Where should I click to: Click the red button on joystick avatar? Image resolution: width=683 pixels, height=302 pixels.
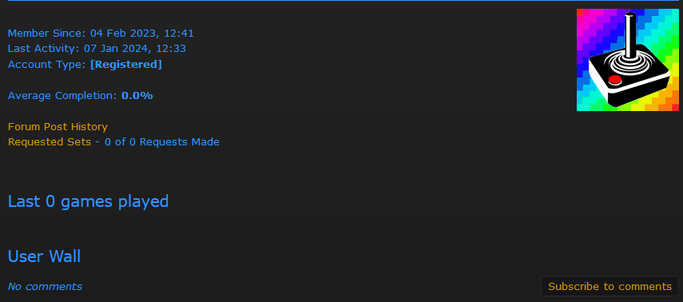pyautogui.click(x=614, y=79)
